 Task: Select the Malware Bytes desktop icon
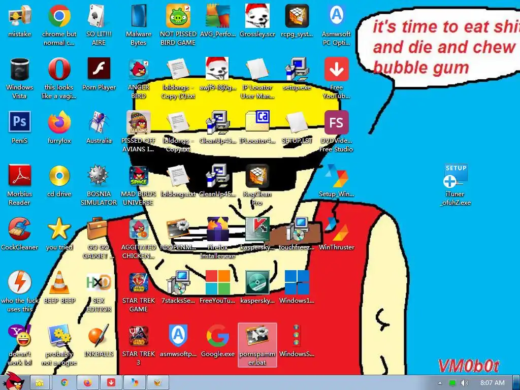click(x=139, y=16)
